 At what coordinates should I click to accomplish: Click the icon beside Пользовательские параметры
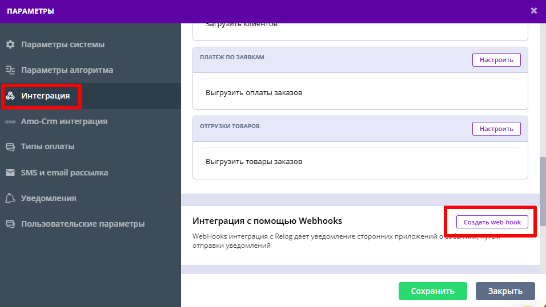[10, 224]
